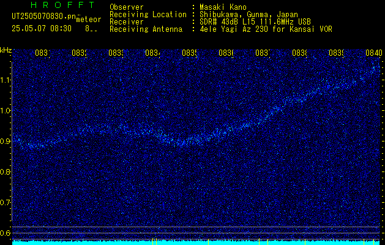
Task: Click the kHz axis unit label
Action: coord(6,50)
